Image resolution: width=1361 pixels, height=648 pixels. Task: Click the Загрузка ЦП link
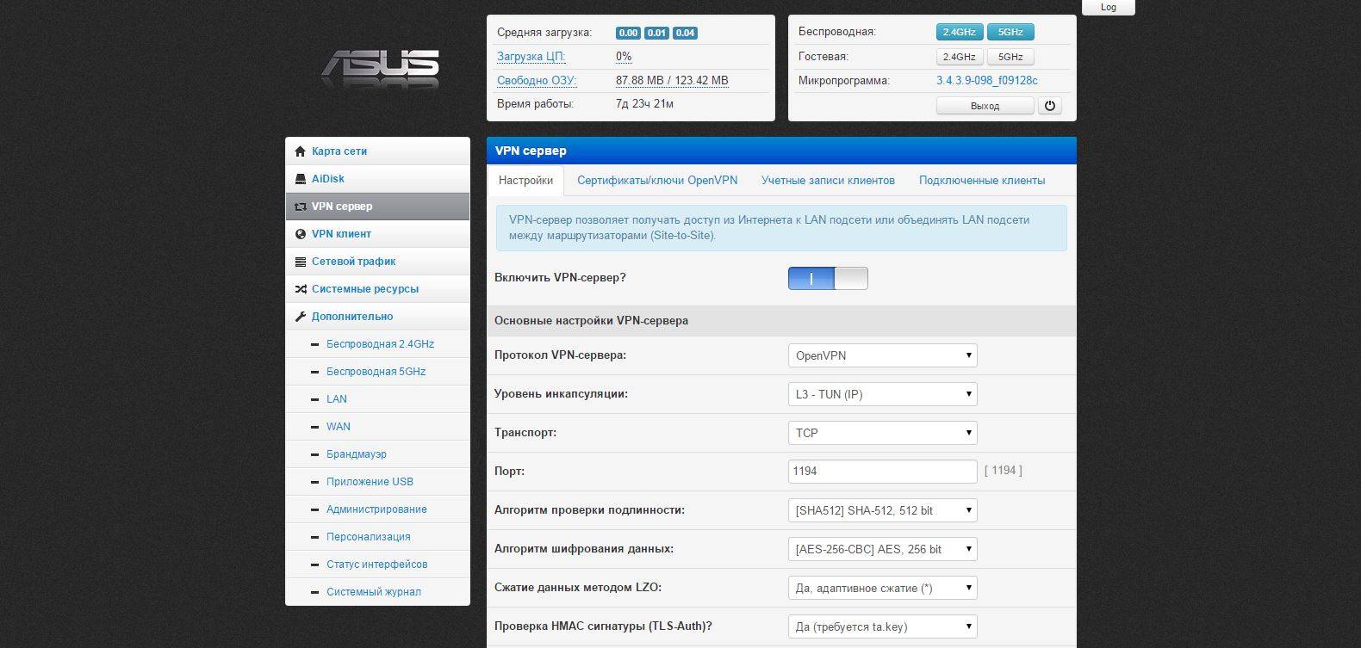point(531,57)
